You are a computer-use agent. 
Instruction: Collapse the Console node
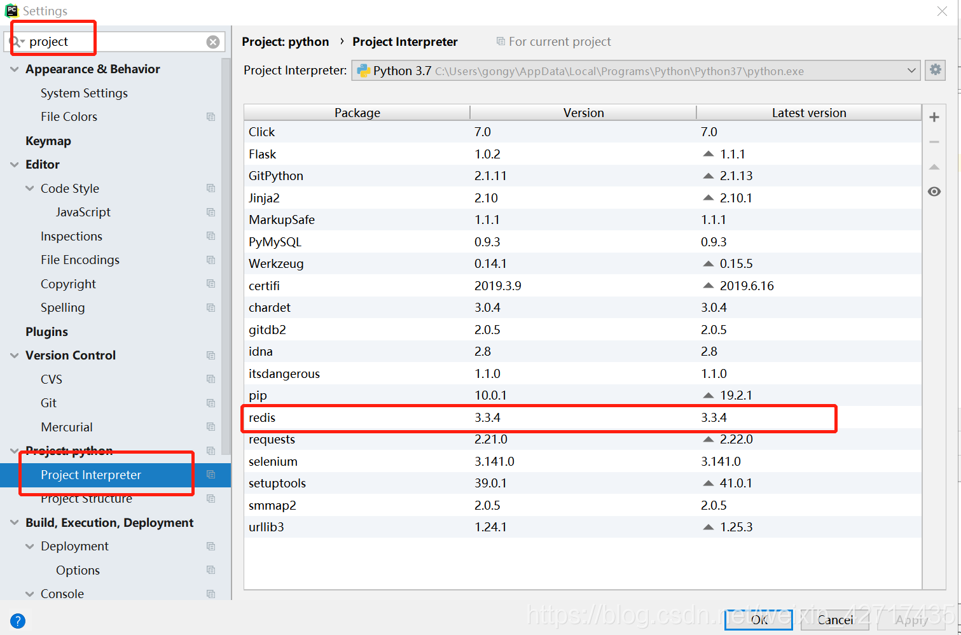(x=30, y=594)
